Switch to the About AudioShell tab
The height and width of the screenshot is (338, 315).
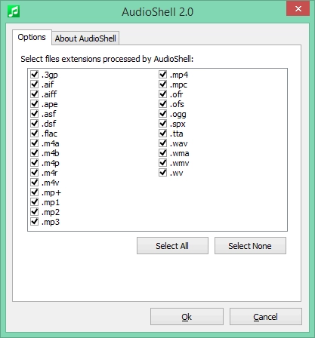(x=85, y=38)
